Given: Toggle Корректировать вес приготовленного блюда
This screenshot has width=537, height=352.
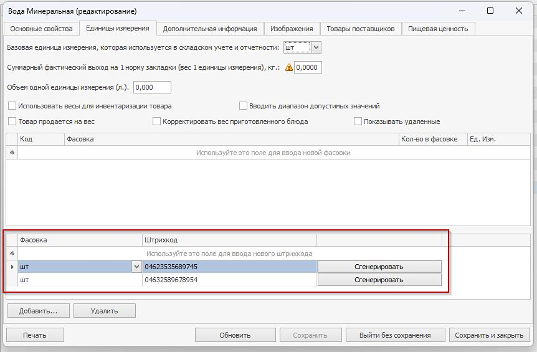Looking at the screenshot, I should [157, 121].
